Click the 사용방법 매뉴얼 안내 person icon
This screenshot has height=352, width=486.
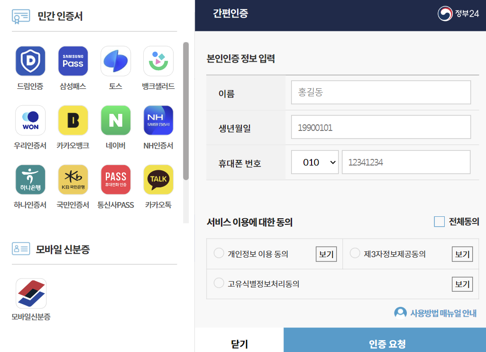400,313
